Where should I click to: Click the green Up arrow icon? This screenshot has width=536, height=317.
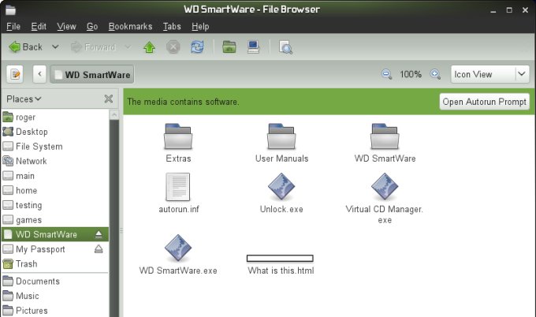pos(150,47)
